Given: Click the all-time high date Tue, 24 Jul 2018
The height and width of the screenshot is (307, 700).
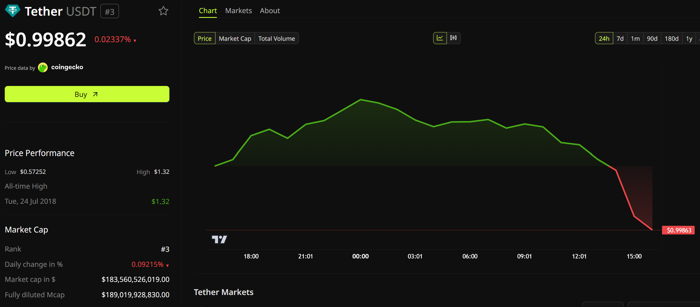Looking at the screenshot, I should coord(30,201).
